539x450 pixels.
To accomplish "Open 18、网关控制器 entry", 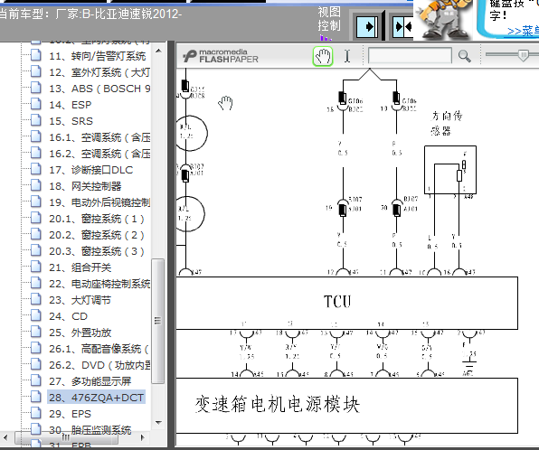I will [x=85, y=186].
